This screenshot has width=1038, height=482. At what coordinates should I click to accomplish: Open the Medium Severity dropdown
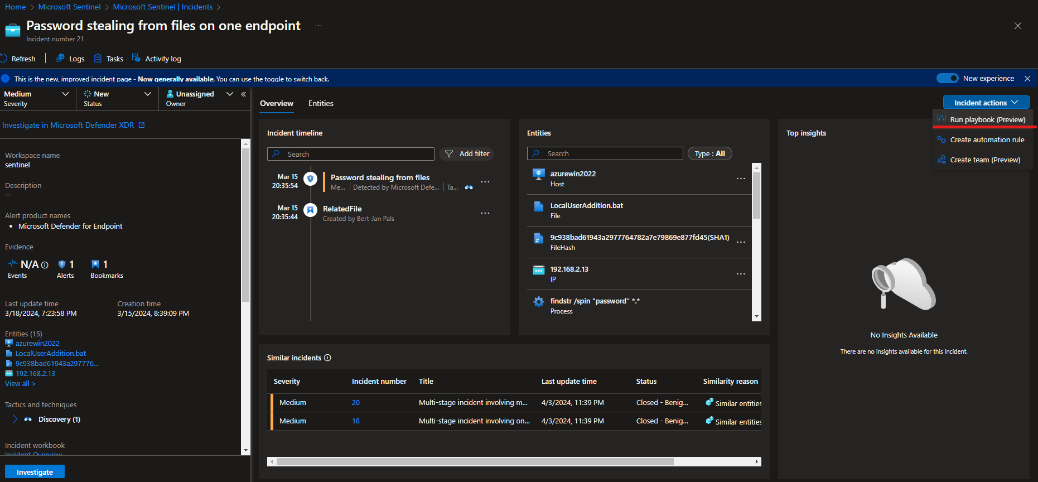[x=37, y=98]
